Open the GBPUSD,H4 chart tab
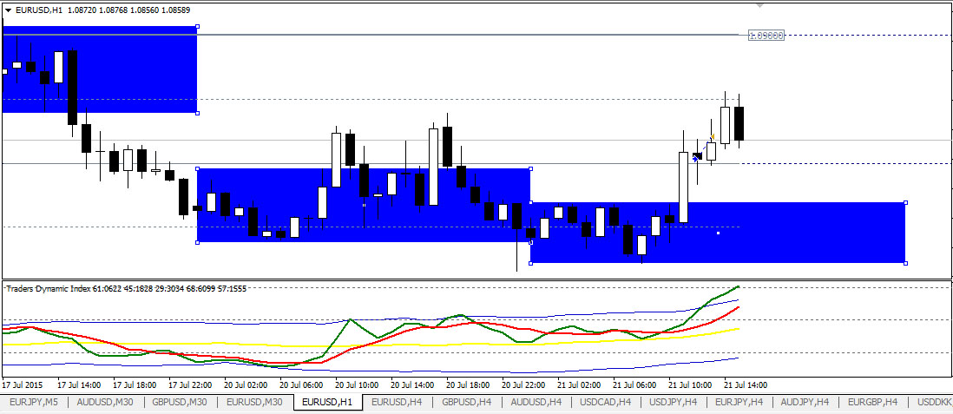The width and height of the screenshot is (953, 414). 467,403
